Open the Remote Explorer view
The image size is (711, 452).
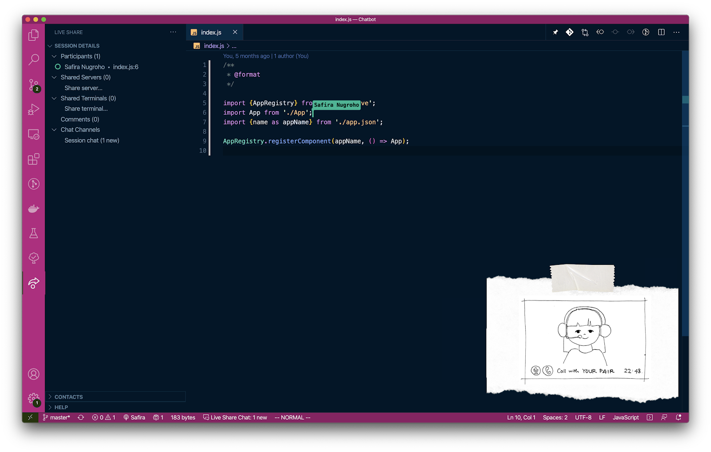(33, 134)
